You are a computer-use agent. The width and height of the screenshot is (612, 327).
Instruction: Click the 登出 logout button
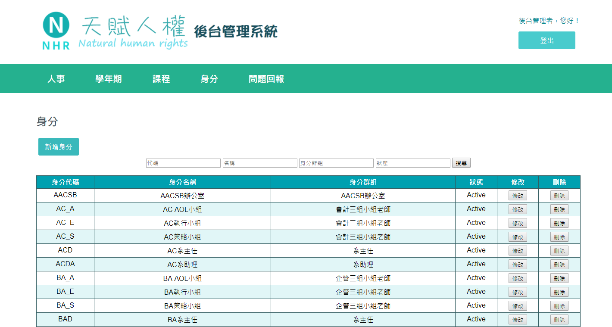tap(546, 40)
